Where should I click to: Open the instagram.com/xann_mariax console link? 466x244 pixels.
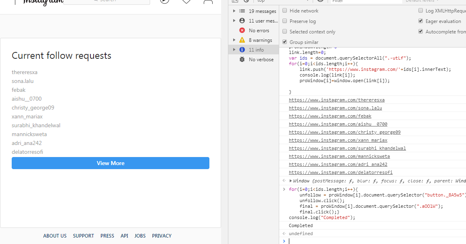[x=338, y=140]
